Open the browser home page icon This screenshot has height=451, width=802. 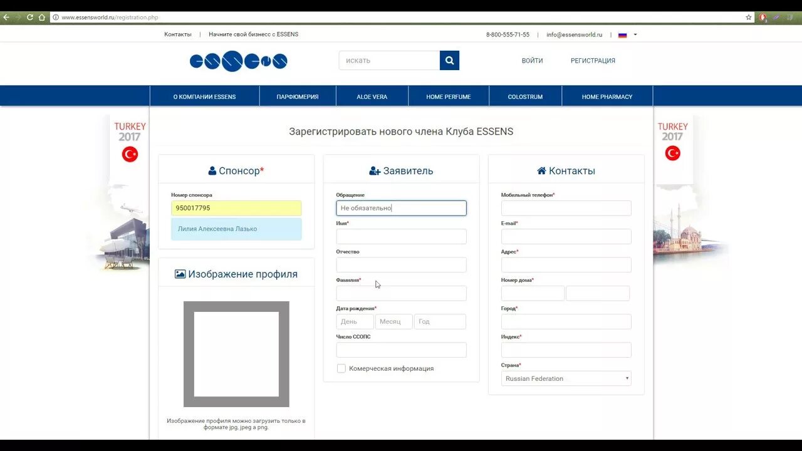click(x=42, y=18)
